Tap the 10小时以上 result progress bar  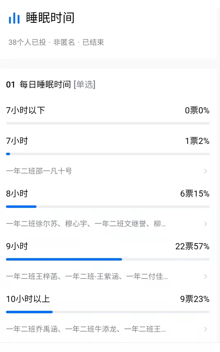[x=108, y=312]
